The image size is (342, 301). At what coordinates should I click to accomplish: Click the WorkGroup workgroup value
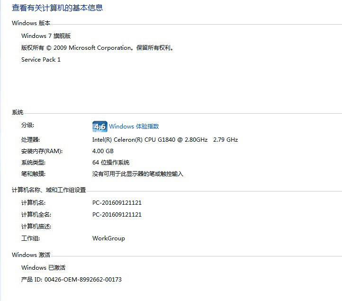(108, 238)
